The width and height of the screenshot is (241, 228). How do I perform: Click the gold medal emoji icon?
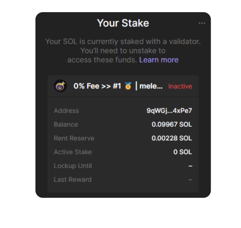tap(128, 86)
